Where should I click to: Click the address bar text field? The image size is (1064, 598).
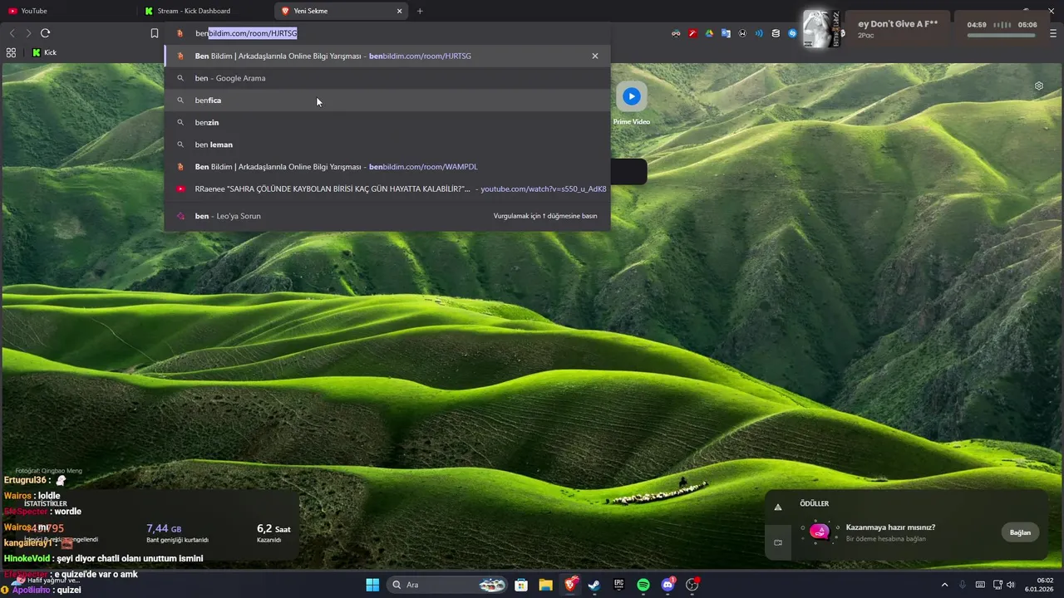pos(387,33)
